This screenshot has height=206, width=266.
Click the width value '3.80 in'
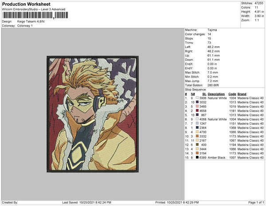click(259, 16)
